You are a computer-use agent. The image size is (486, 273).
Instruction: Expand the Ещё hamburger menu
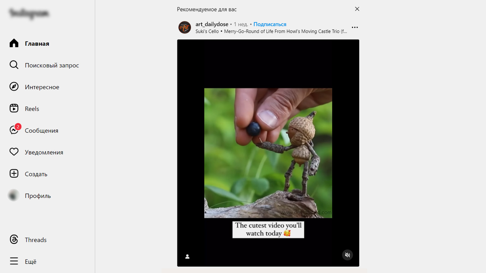pos(14,261)
